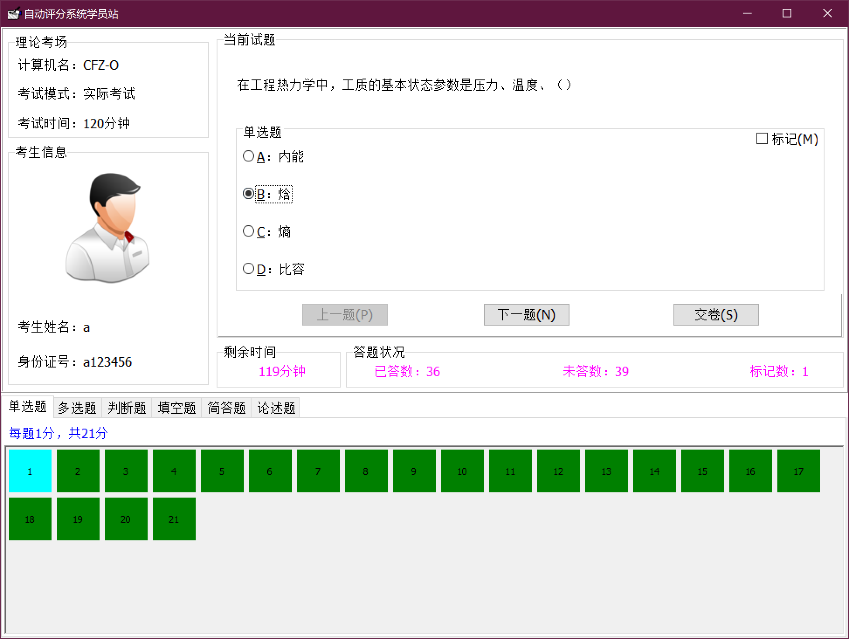Jump to question 2 green tile
The height and width of the screenshot is (639, 849).
(x=78, y=471)
